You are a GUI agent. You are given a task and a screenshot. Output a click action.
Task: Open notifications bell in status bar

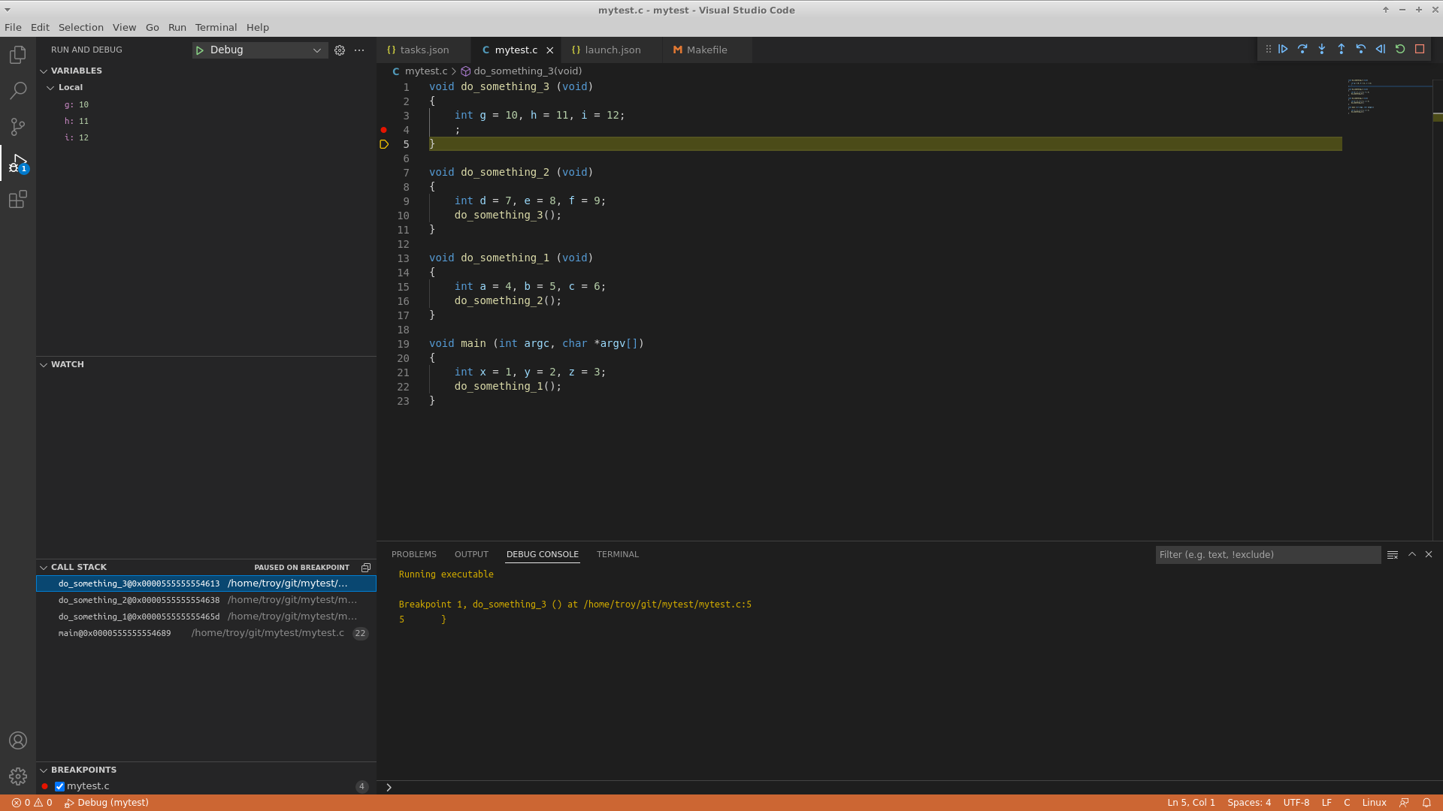1426,803
